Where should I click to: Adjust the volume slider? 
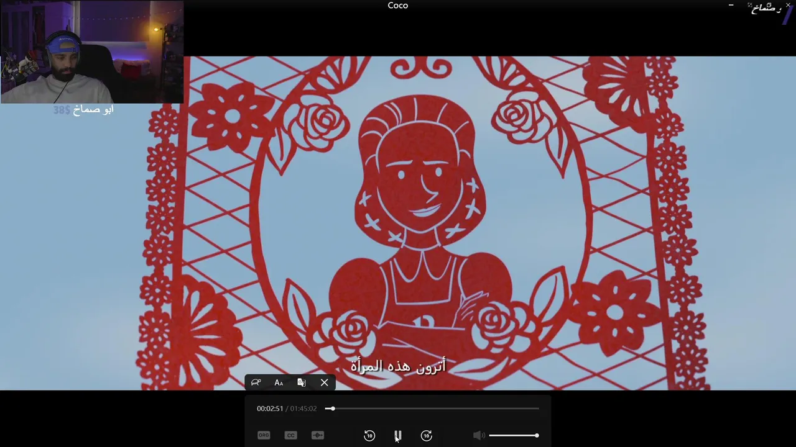pyautogui.click(x=514, y=435)
